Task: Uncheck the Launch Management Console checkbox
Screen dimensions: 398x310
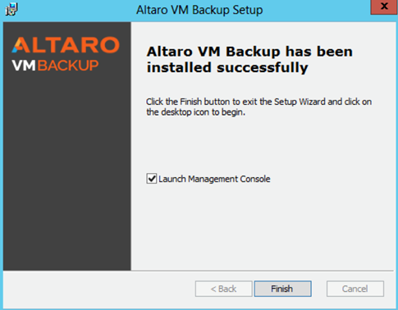Action: (151, 179)
